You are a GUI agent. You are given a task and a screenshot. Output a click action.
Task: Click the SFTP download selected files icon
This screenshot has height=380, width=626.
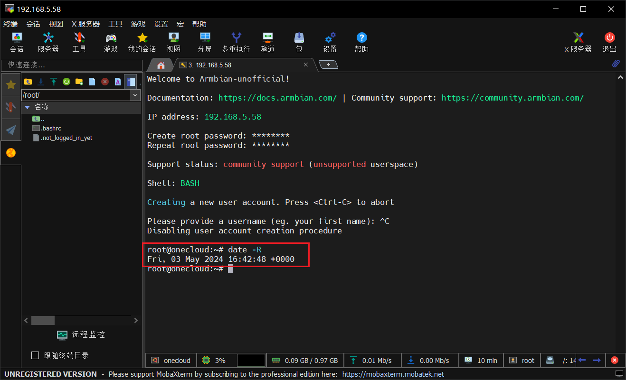coord(41,82)
